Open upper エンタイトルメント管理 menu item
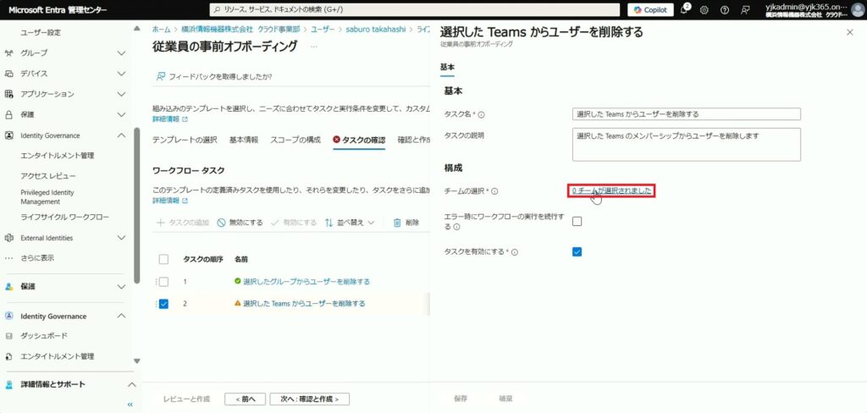The image size is (867, 413). 58,156
